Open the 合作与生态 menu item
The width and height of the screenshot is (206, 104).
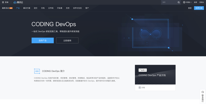coord(78,8)
